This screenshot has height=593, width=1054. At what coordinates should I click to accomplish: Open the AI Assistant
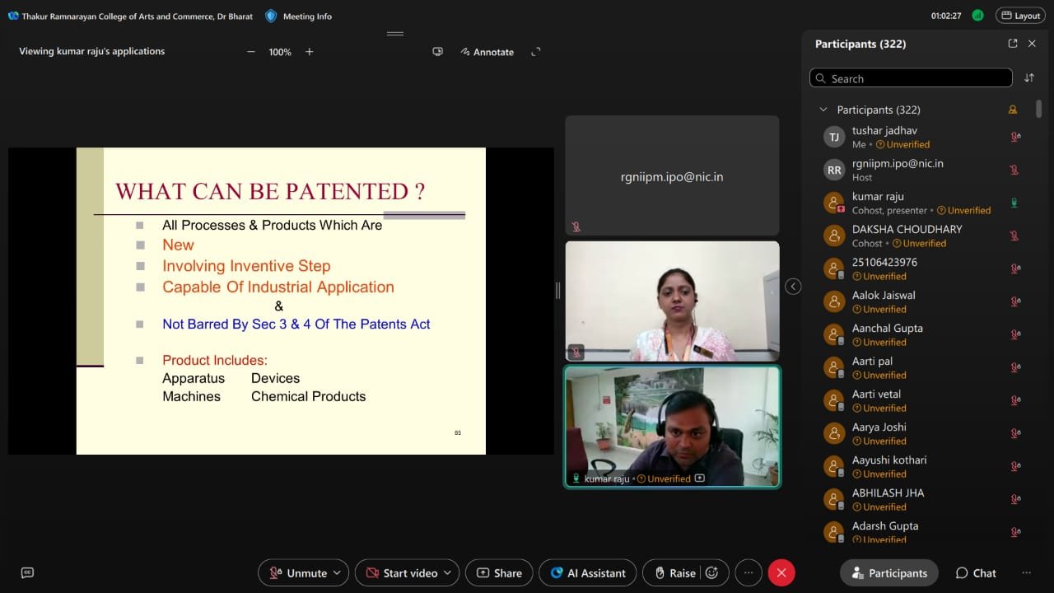click(588, 573)
